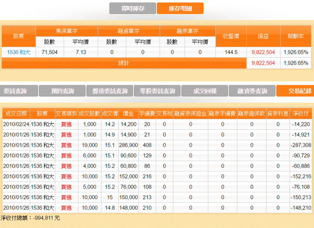
Task: Select the 2010/02/24 transaction date
Action: point(16,124)
